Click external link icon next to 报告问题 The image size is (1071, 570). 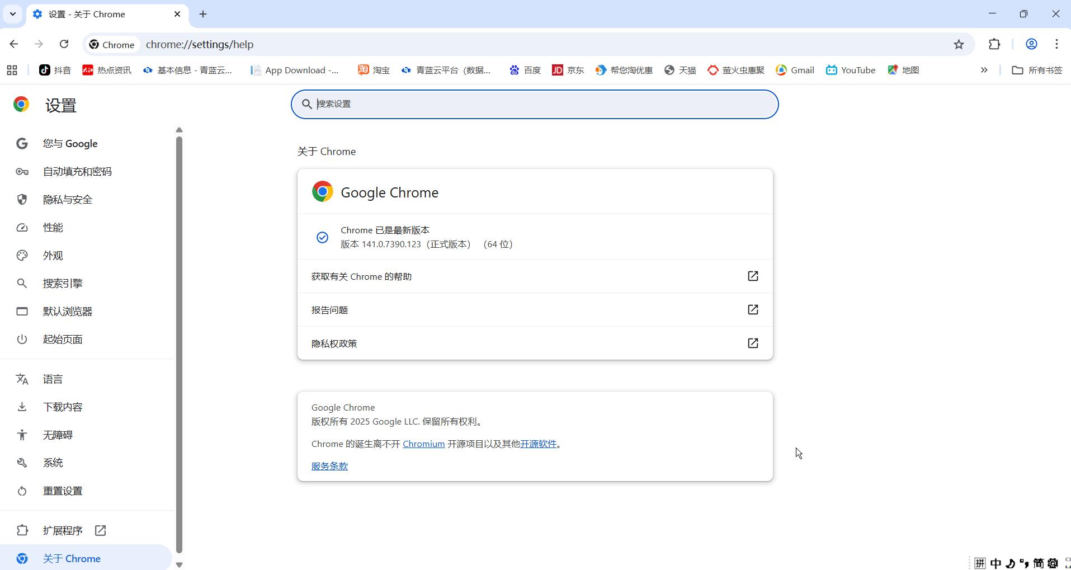[753, 310]
